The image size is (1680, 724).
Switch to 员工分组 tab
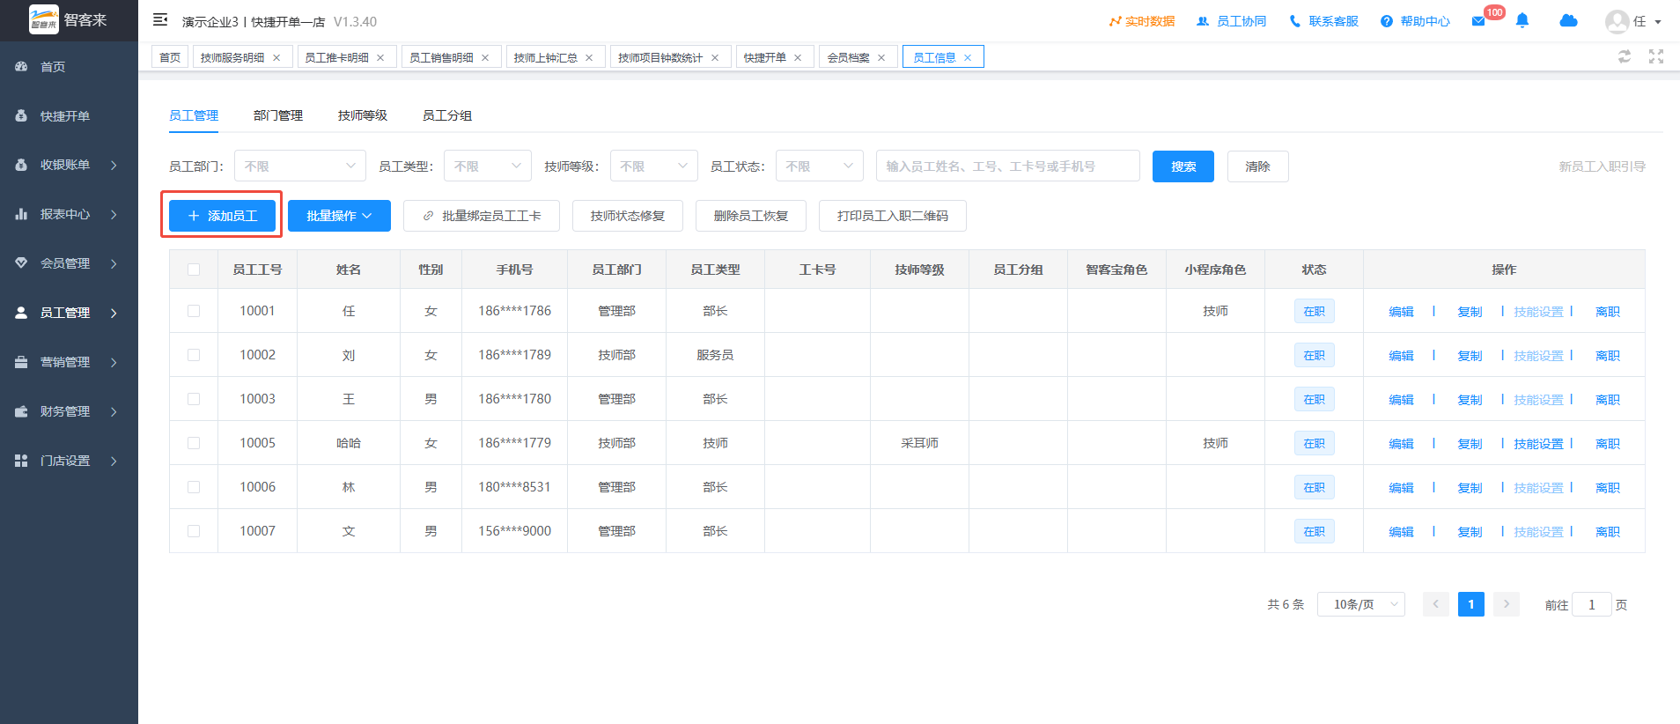447,115
